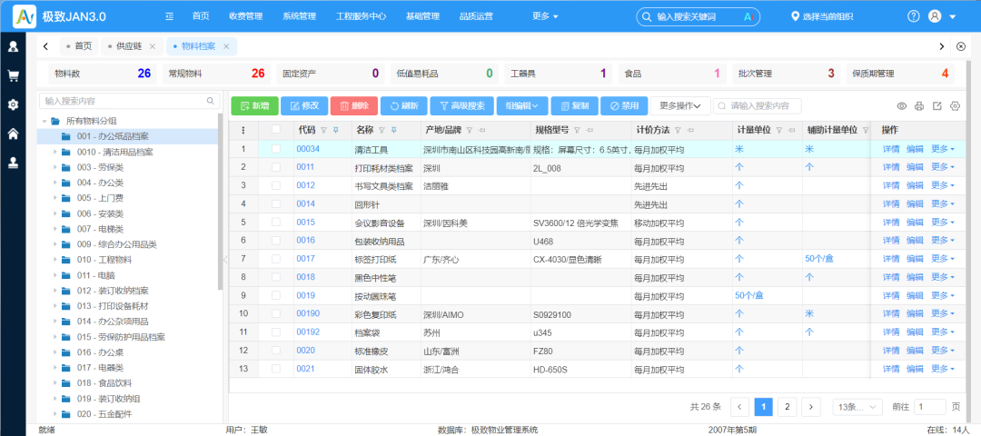Viewport: 981px width, 436px height.
Task: Open the 收费管理 menu
Action: [x=246, y=17]
